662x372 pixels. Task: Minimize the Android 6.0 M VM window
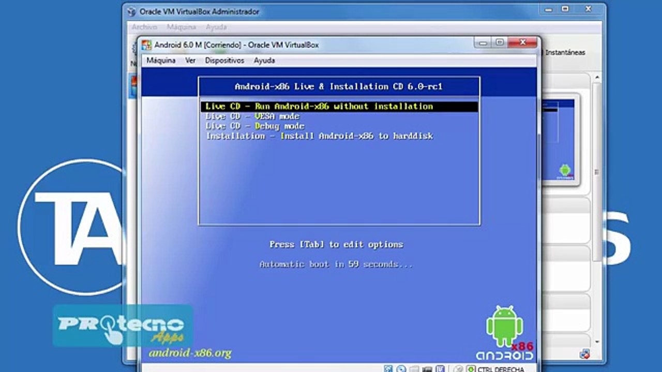(x=483, y=43)
